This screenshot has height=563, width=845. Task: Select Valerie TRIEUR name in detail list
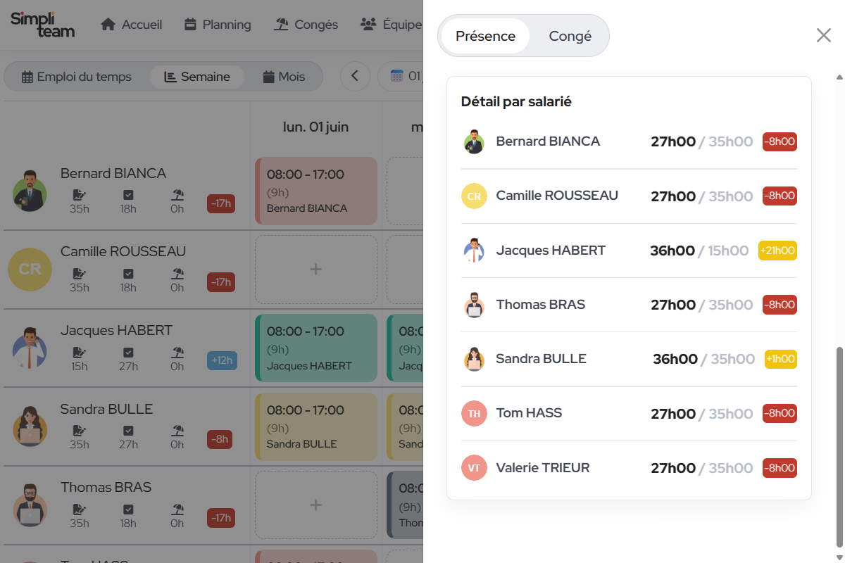[543, 468]
